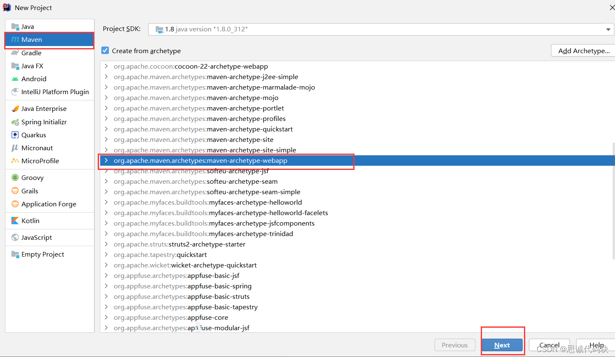This screenshot has width=615, height=357.
Task: Select Spring Initializr project type
Action: coord(50,122)
